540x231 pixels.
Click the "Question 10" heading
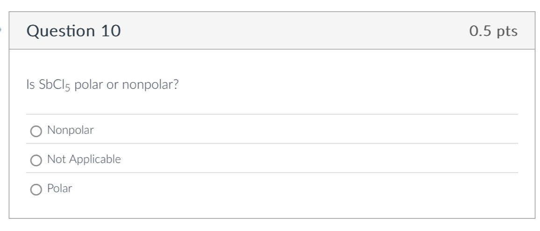[x=73, y=31]
